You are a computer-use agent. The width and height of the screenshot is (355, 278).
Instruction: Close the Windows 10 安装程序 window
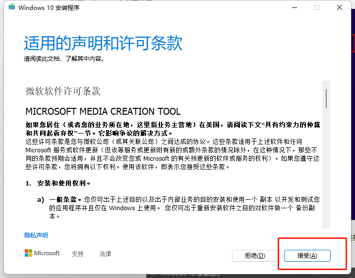(339, 7)
